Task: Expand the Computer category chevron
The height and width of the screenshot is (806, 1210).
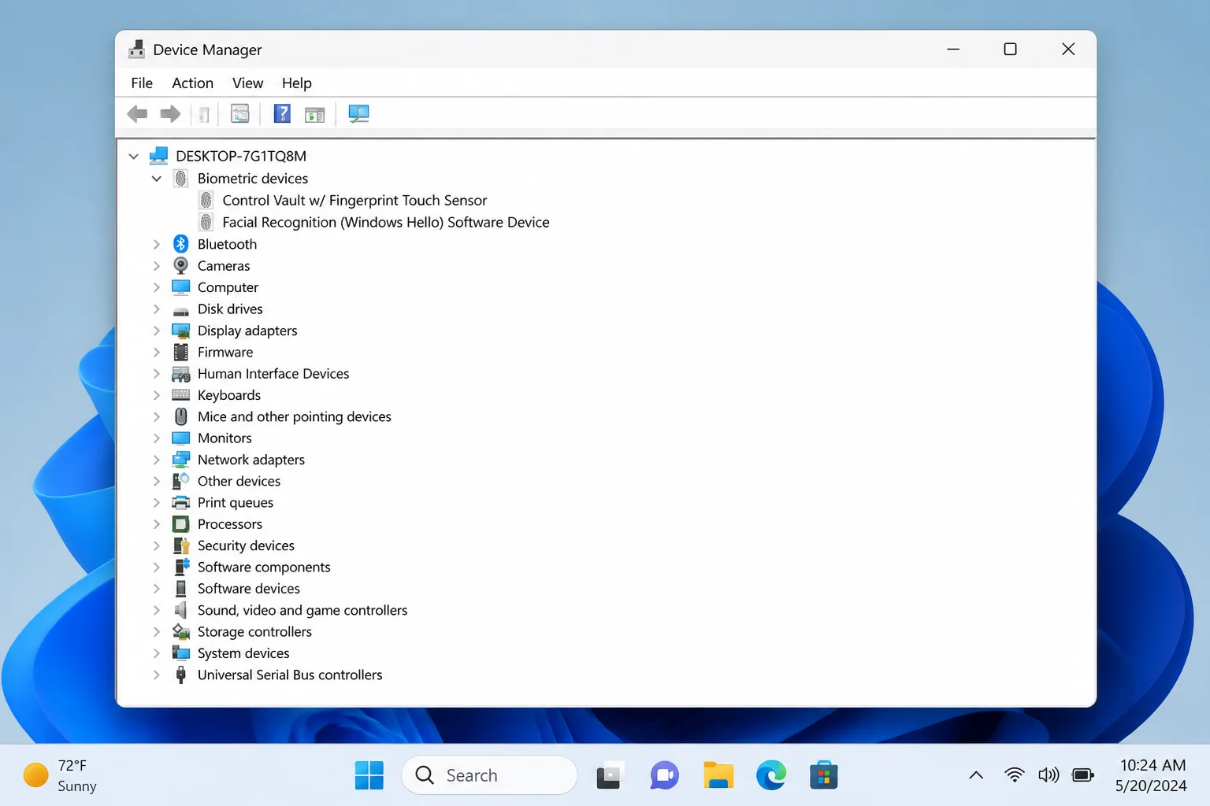Action: pyautogui.click(x=157, y=287)
